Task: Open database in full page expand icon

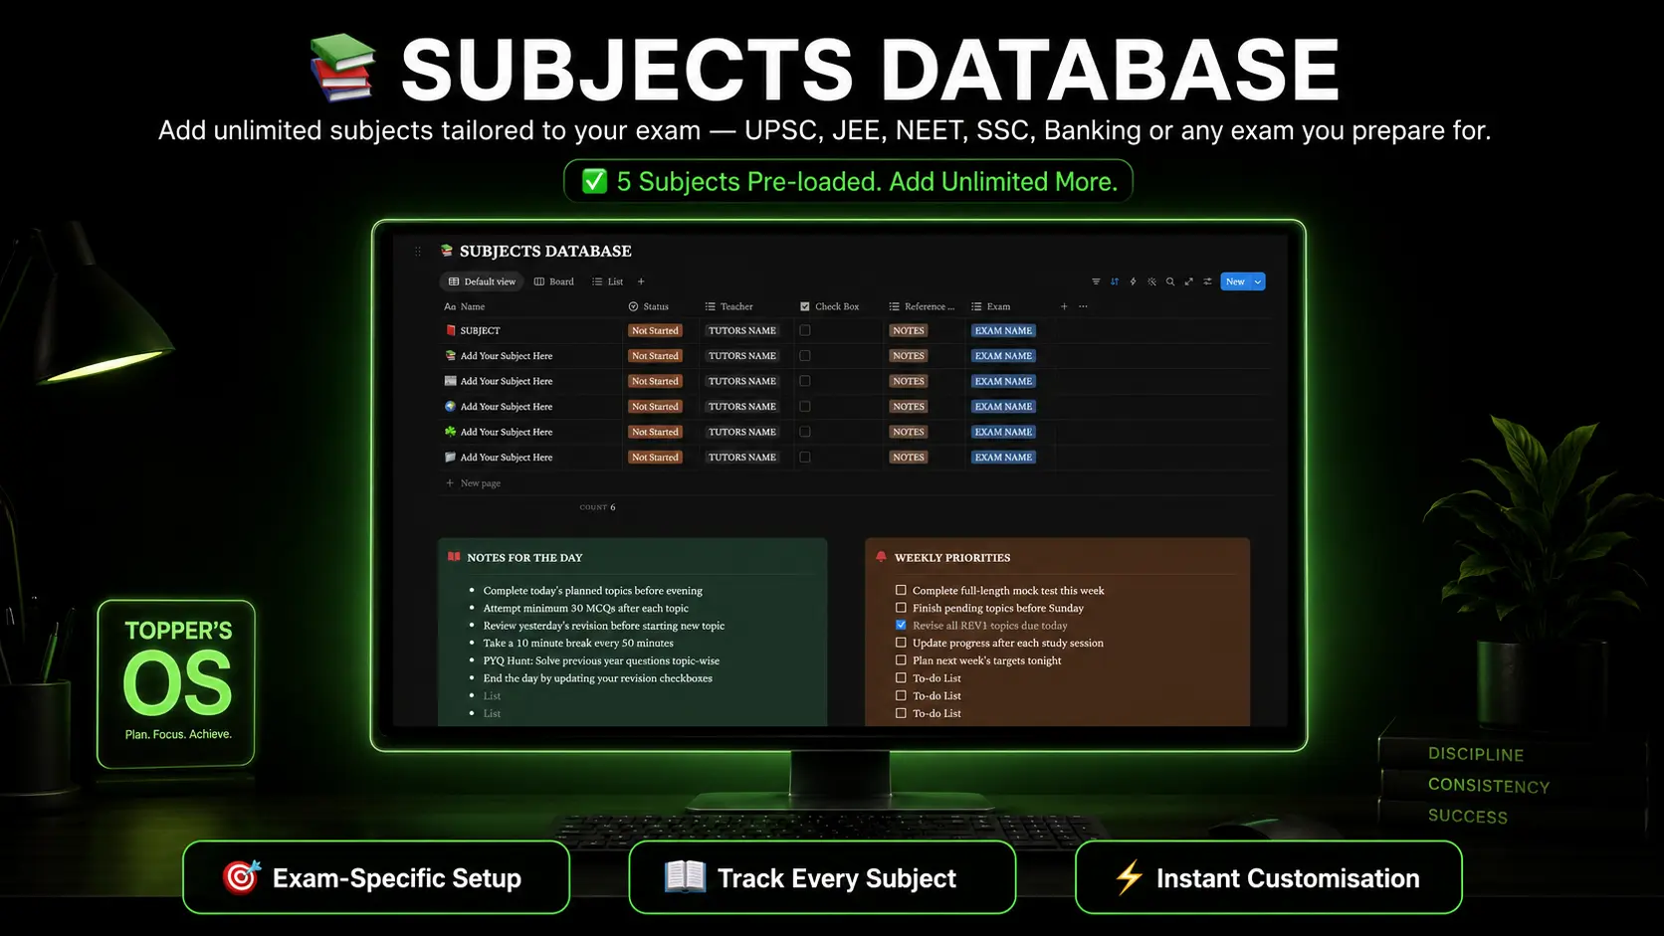Action: click(1188, 281)
